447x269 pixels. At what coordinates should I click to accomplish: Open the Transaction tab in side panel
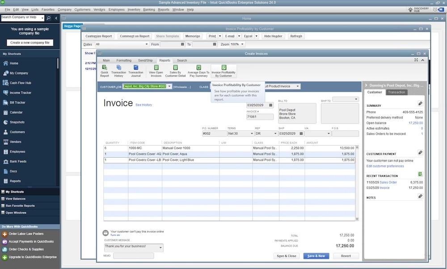pos(396,92)
